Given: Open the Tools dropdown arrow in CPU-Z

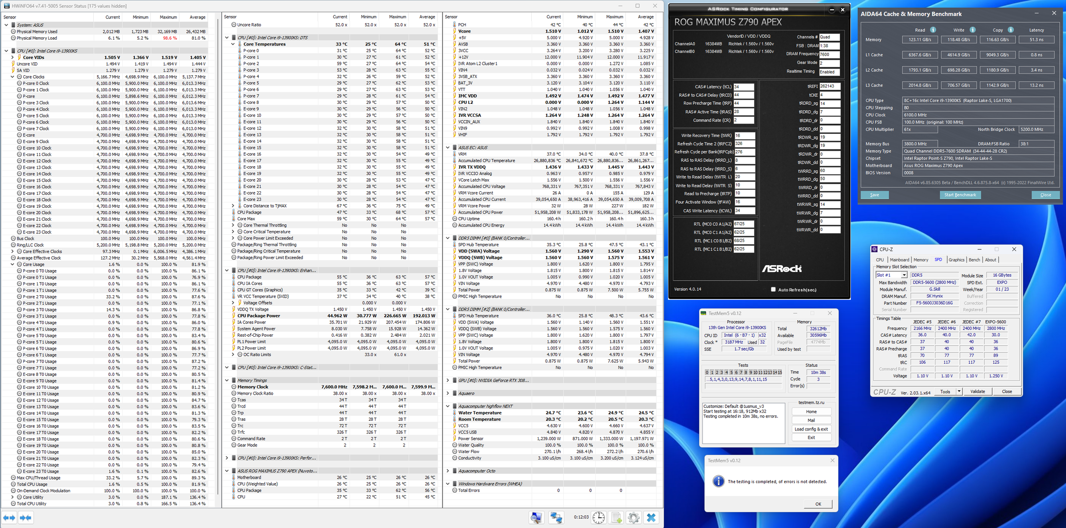Looking at the screenshot, I should (959, 392).
